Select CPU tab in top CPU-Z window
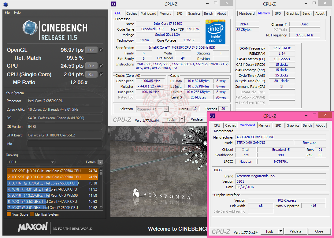334x238 pixels. tap(118, 13)
